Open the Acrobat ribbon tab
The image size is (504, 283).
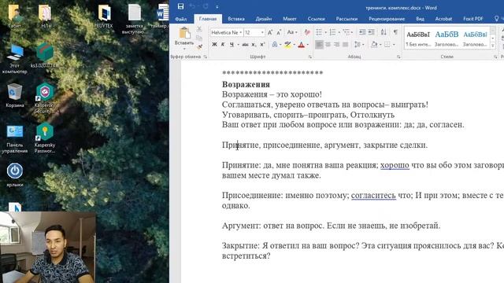coord(443,19)
